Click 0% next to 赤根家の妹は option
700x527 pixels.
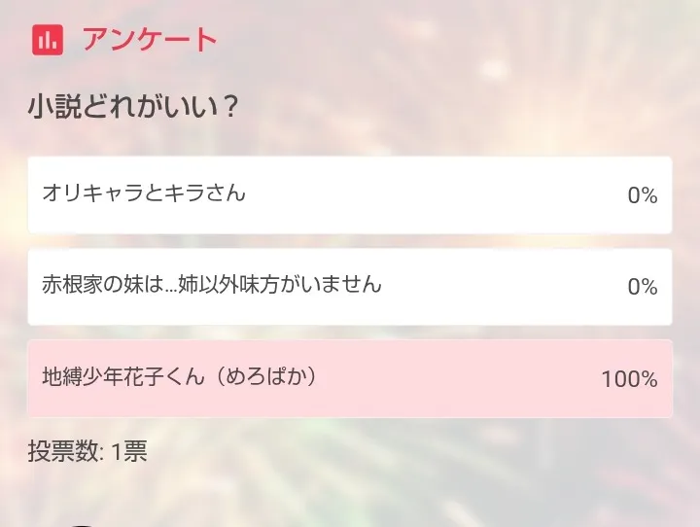click(x=642, y=287)
